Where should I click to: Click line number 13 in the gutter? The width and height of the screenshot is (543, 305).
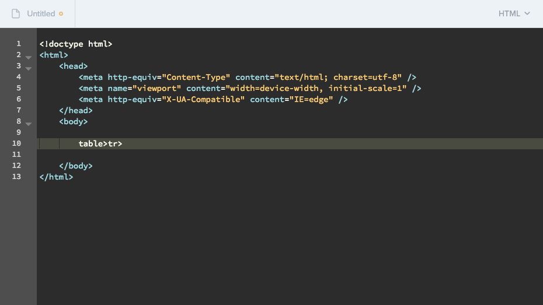tap(16, 177)
